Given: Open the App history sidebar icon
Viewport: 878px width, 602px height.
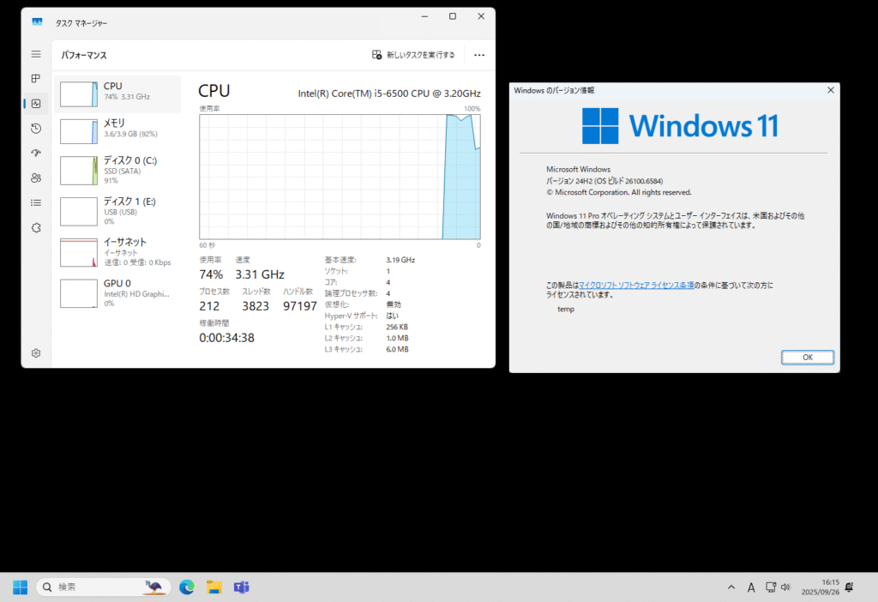Looking at the screenshot, I should pos(36,129).
